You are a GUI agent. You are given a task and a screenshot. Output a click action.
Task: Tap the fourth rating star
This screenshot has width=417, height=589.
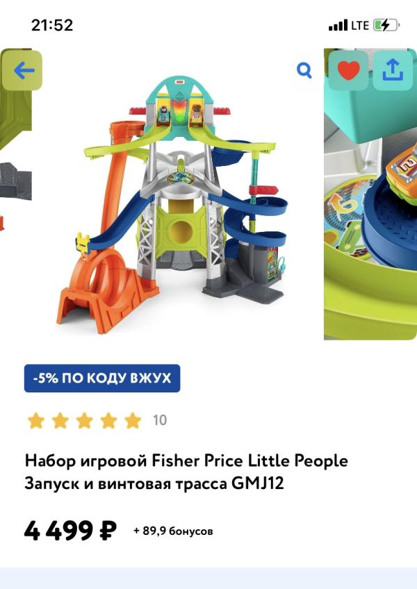[x=108, y=420]
